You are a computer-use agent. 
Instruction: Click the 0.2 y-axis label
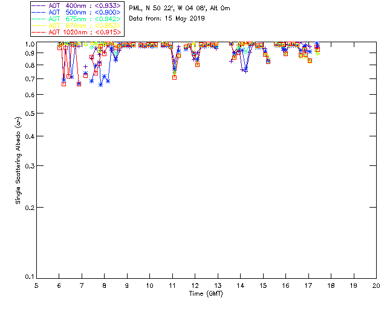tap(30, 208)
